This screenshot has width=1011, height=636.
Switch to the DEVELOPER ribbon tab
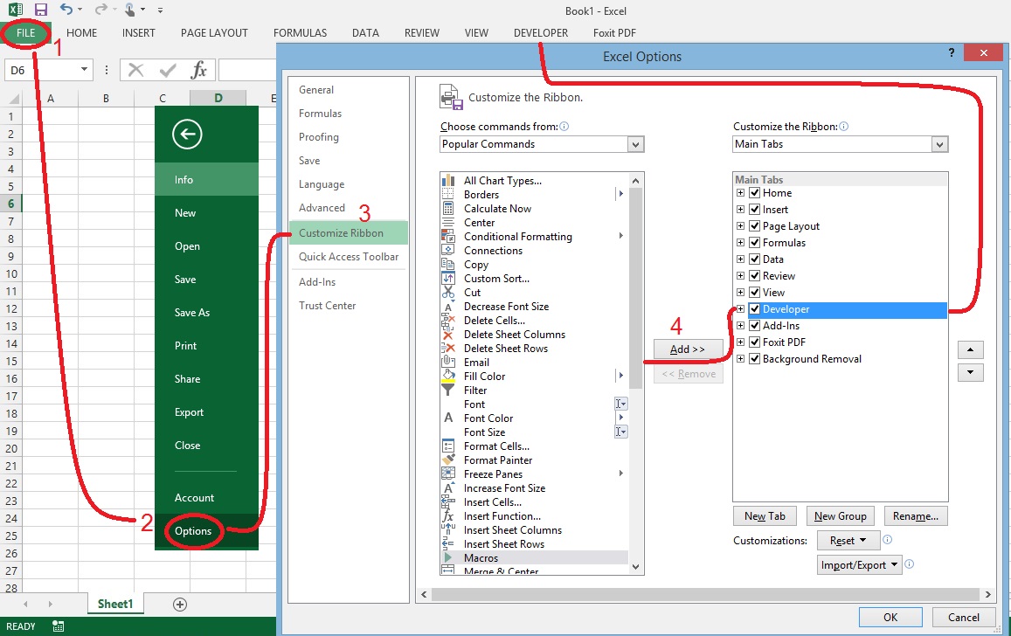tap(540, 33)
